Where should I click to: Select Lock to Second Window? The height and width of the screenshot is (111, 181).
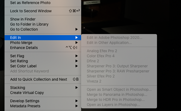coord(31,11)
